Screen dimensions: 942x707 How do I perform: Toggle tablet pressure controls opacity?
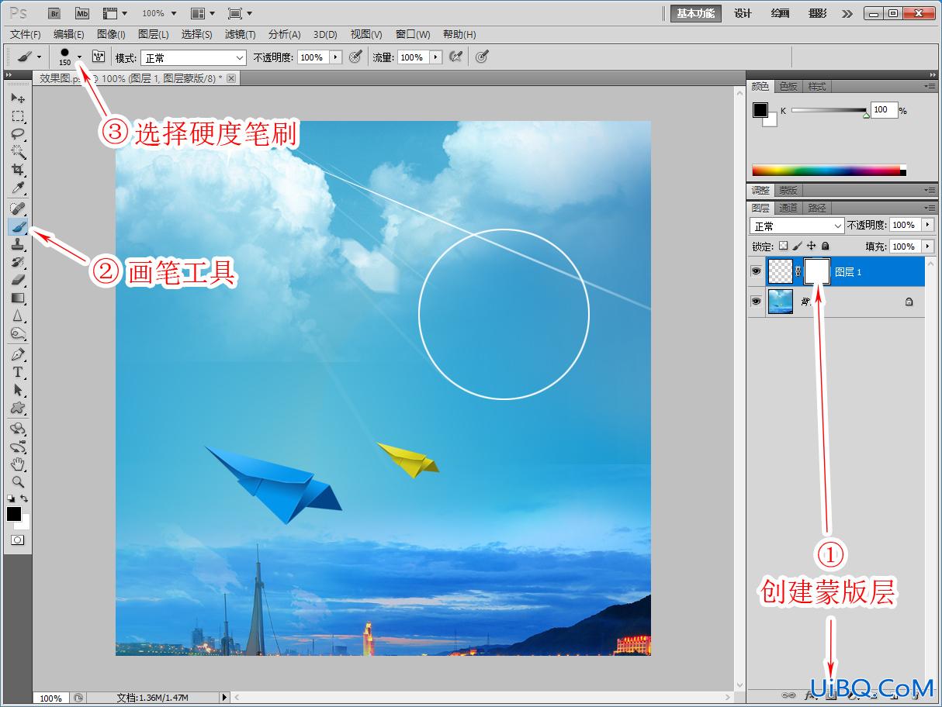click(355, 57)
